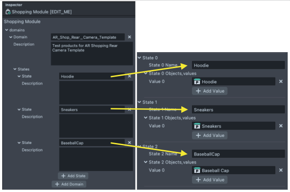This screenshot has height=192, width=290.
Task: Collapse the State 2 section
Action: tap(139, 146)
